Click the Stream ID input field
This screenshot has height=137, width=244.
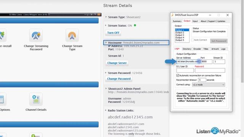tap(219, 62)
